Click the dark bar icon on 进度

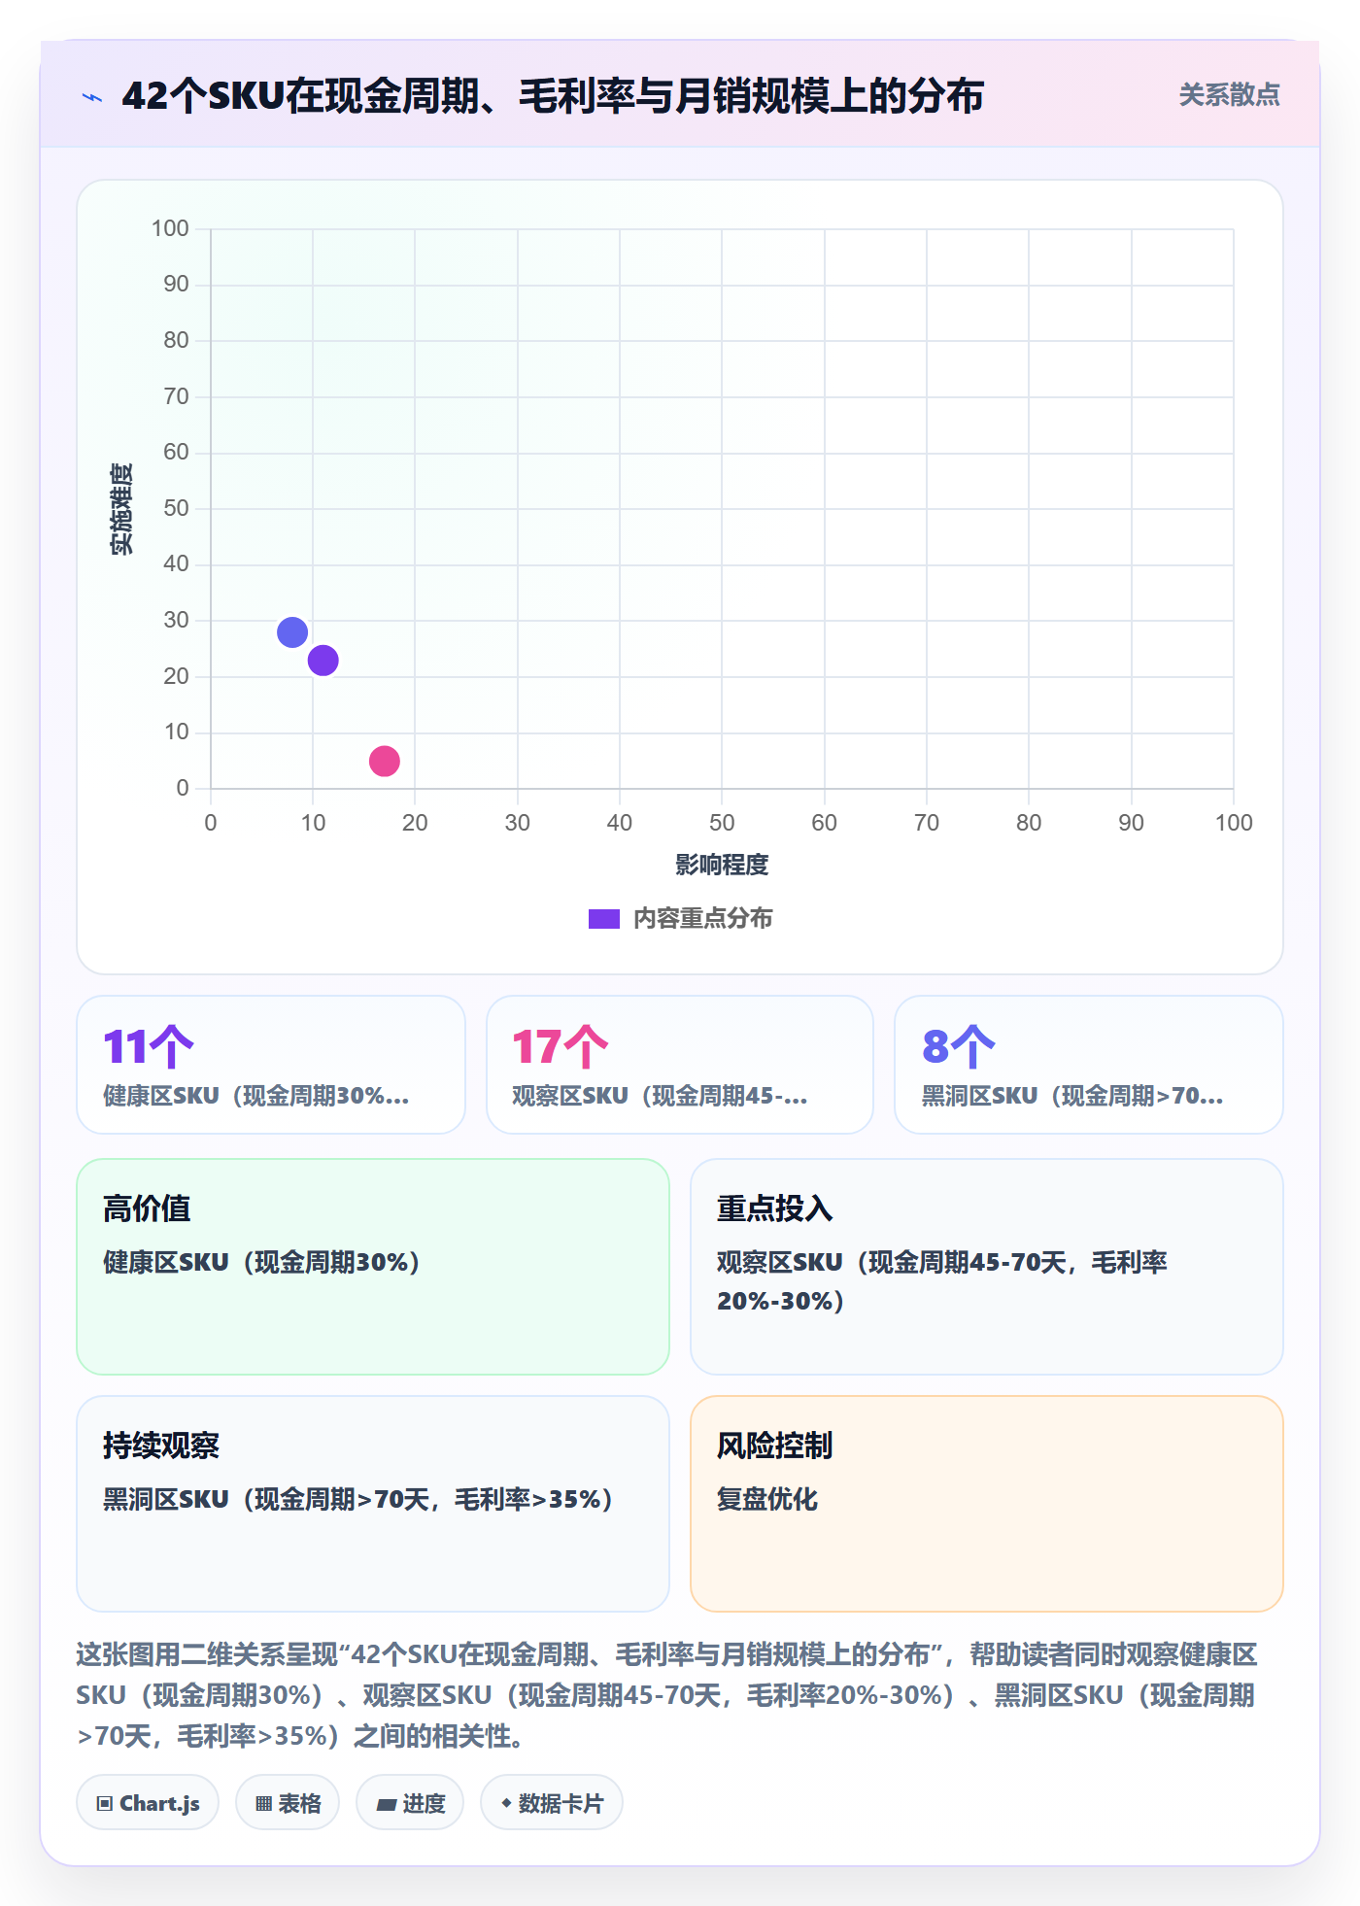[x=387, y=1805]
